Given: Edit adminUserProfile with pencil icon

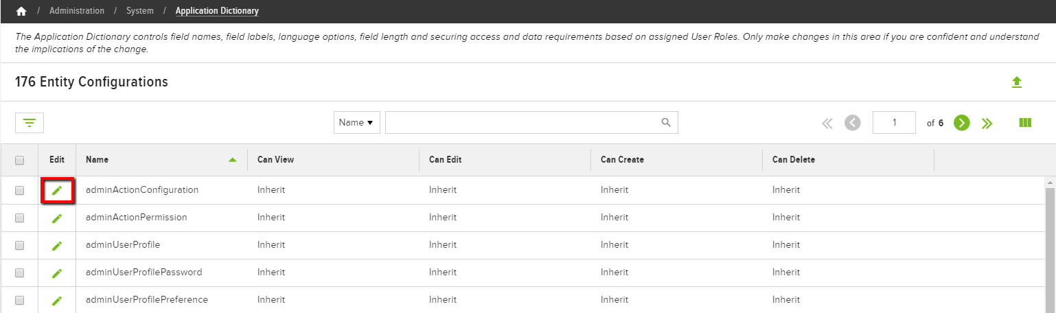Looking at the screenshot, I should [57, 245].
